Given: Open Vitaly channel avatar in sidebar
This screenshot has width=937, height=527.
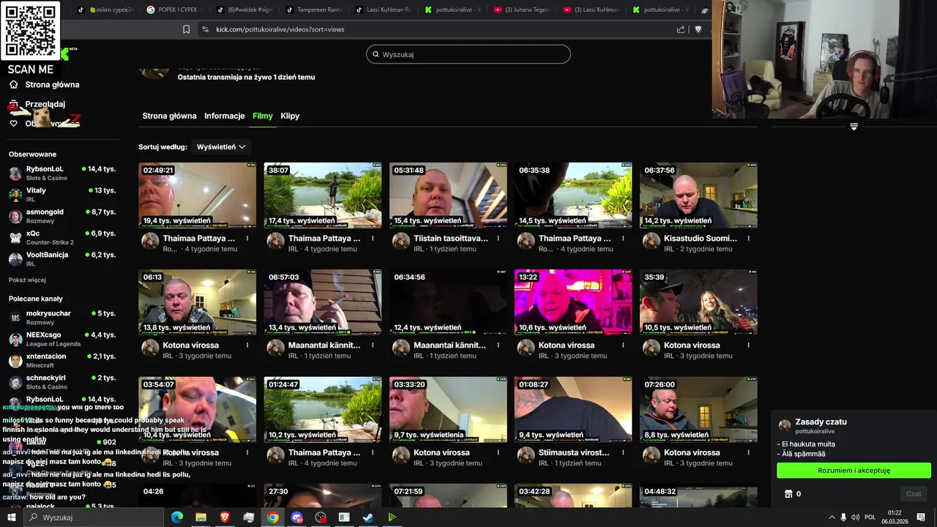Looking at the screenshot, I should (15, 195).
